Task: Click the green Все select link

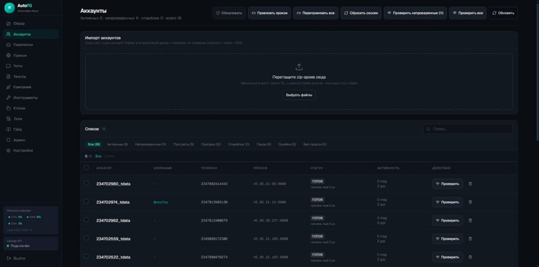Action: pos(98,156)
